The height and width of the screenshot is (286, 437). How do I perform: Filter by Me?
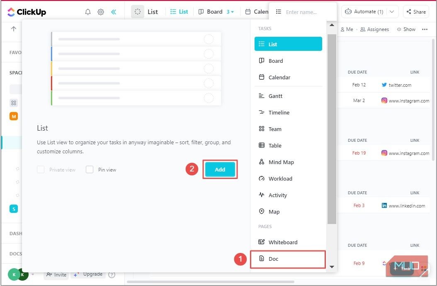[x=347, y=29]
